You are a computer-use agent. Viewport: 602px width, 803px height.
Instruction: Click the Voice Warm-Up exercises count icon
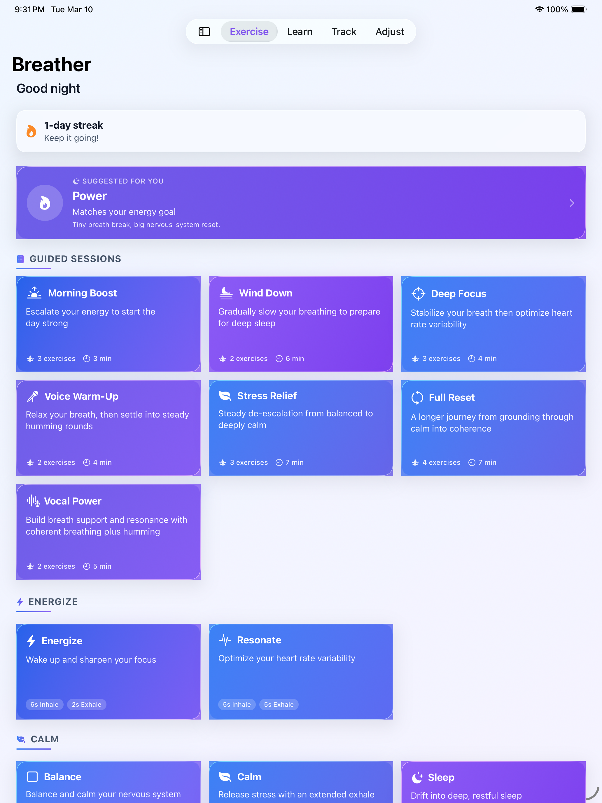coord(30,462)
